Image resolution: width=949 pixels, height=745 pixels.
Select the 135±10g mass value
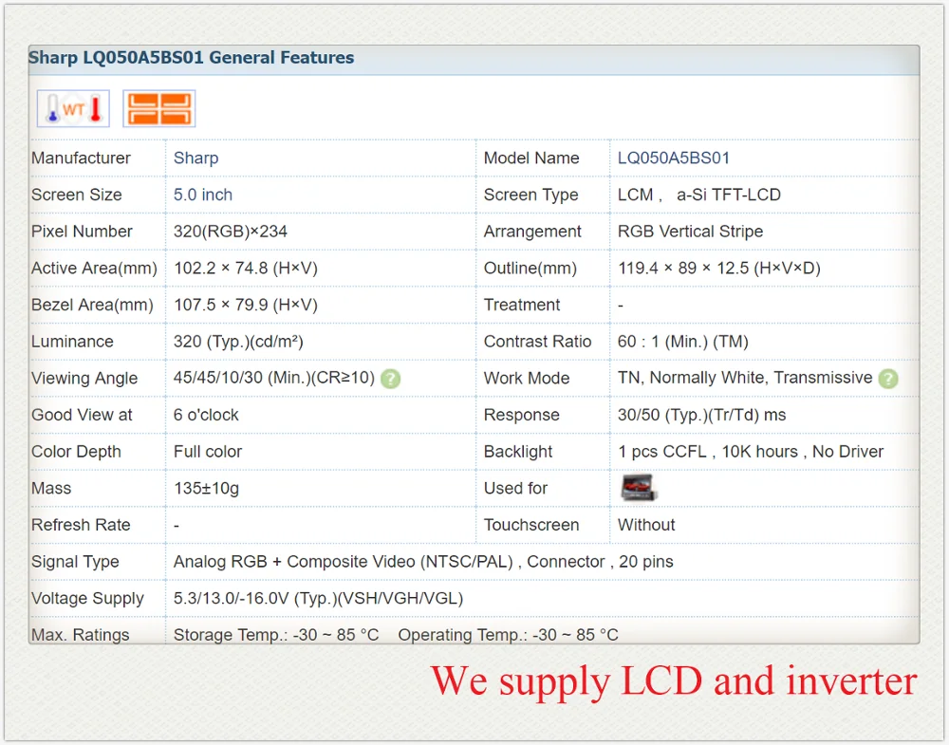206,489
